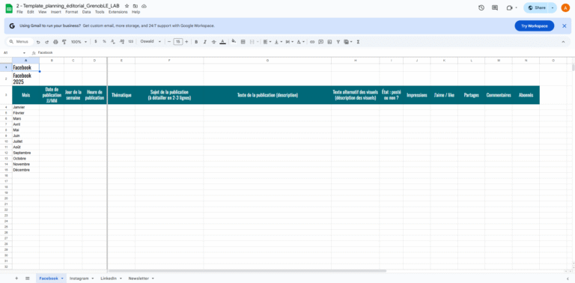Viewport: 575px width, 283px height.
Task: Toggle bold formatting
Action: 196,42
